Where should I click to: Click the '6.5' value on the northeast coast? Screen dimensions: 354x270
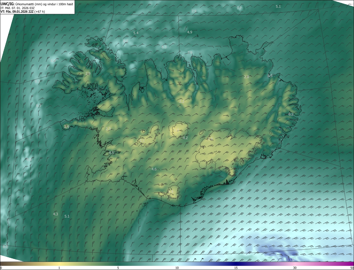coord(270,76)
